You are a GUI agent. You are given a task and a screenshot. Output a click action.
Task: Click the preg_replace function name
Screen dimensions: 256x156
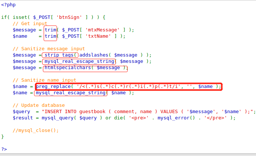53,87
